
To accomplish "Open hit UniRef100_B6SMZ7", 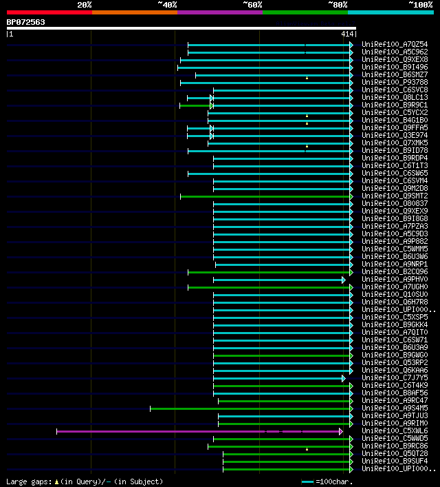I will click(395, 75).
